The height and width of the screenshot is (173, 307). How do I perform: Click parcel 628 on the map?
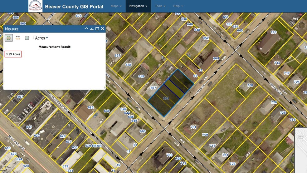click(x=90, y=107)
